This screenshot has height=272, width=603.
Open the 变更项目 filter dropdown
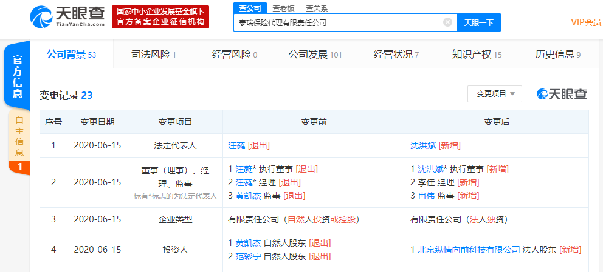pos(494,94)
